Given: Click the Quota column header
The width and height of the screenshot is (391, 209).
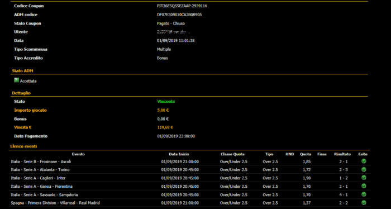Looking at the screenshot, I should [306, 154].
